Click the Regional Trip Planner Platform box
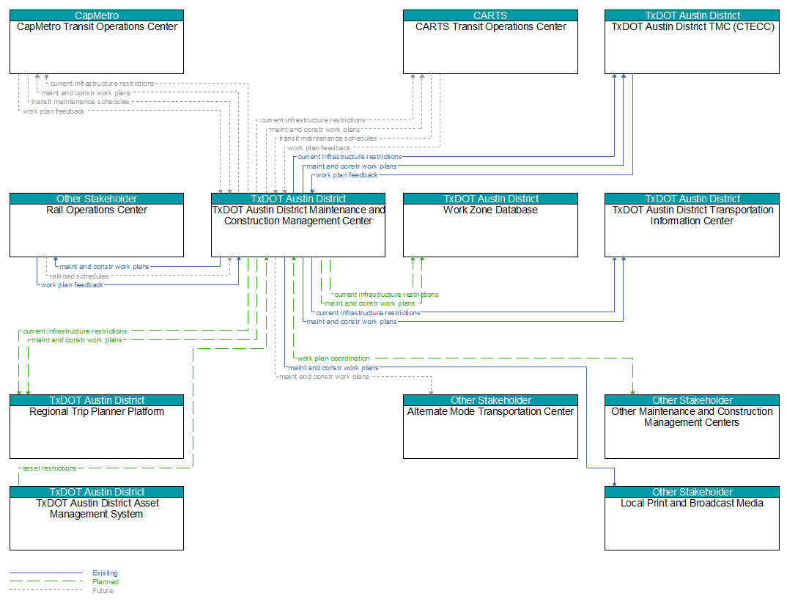 pyautogui.click(x=97, y=427)
